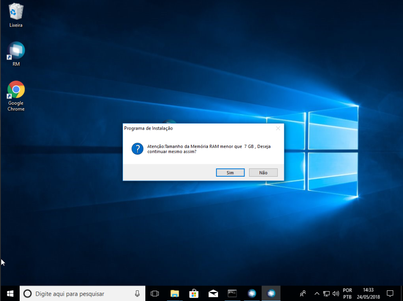Image resolution: width=403 pixels, height=301 pixels.
Task: Select the Google Chrome desktop shortcut
Action: pyautogui.click(x=16, y=96)
